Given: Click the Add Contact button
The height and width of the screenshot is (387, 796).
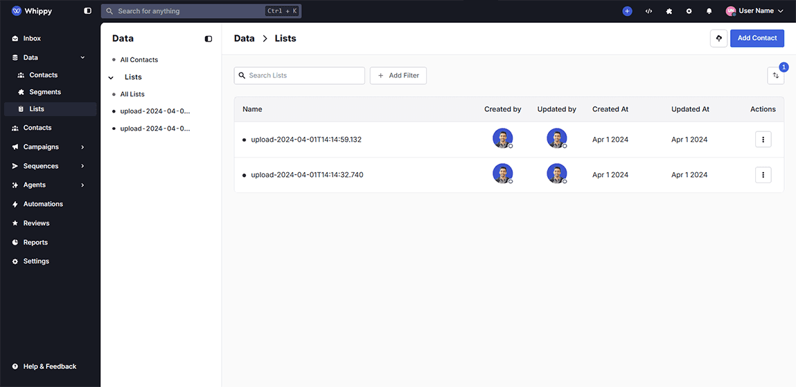Looking at the screenshot, I should pyautogui.click(x=757, y=38).
